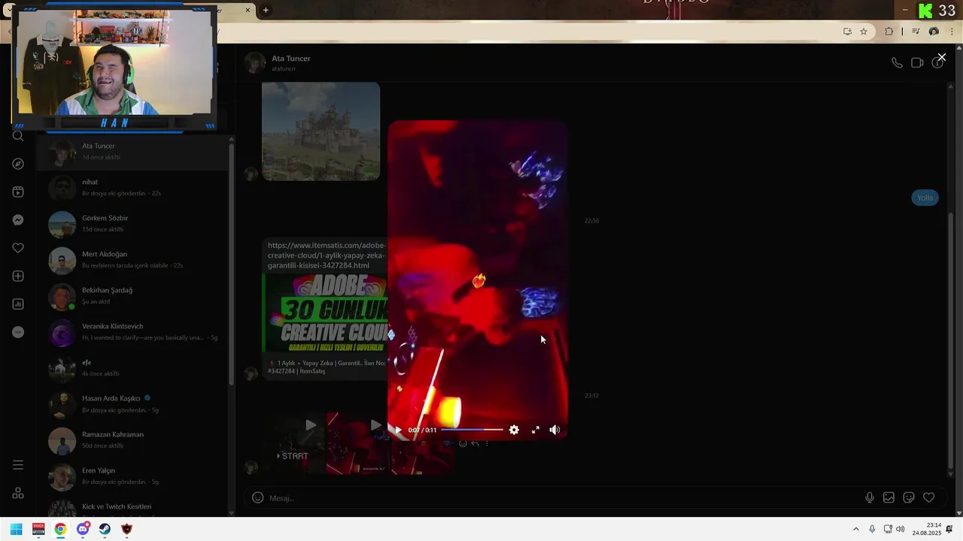The height and width of the screenshot is (541, 963).
Task: Open the sticker picker icon
Action: [909, 497]
